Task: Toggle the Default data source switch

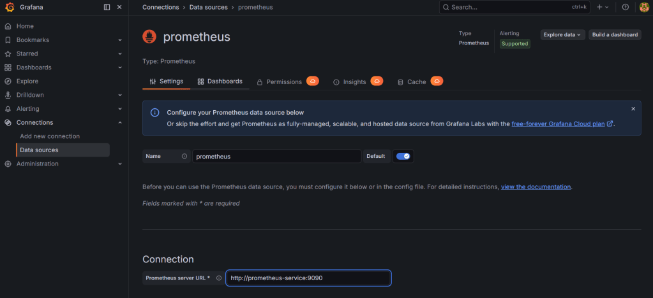Action: pyautogui.click(x=403, y=156)
